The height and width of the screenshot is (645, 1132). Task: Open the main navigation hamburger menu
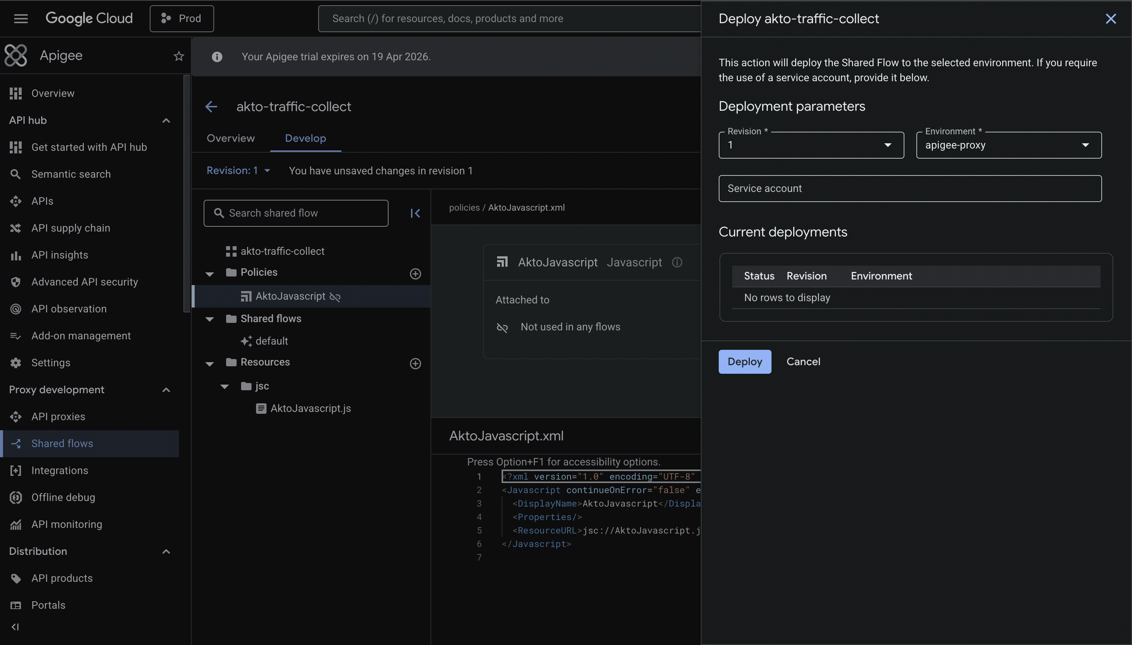(21, 19)
